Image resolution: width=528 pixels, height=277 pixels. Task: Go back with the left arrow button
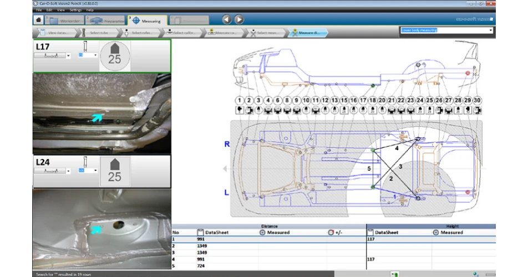point(227,19)
